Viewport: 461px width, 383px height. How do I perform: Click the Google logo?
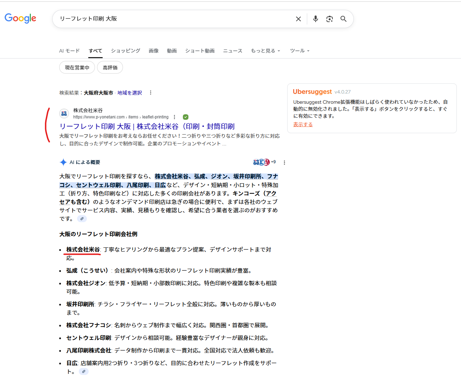pyautogui.click(x=20, y=18)
